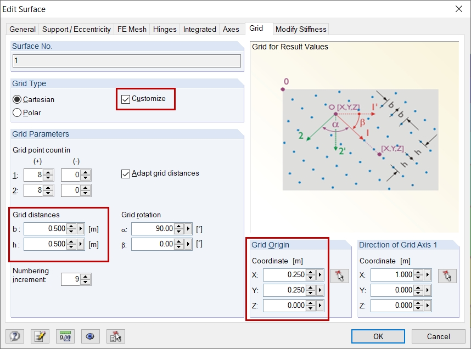Expand grid distance h options arrow
The image size is (471, 349).
coord(81,244)
